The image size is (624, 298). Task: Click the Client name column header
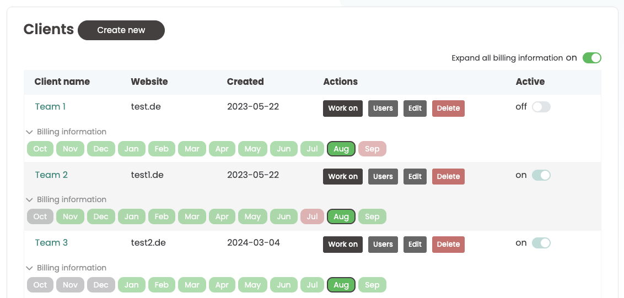click(62, 82)
